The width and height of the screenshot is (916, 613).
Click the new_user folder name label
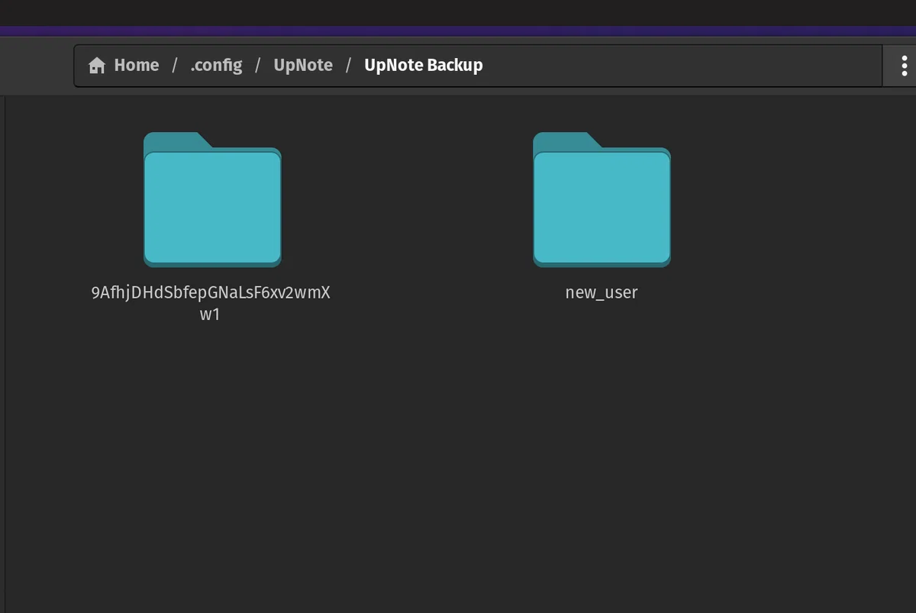(602, 292)
